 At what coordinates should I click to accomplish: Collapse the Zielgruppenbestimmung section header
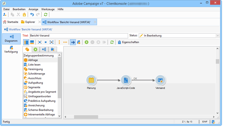point(39,55)
